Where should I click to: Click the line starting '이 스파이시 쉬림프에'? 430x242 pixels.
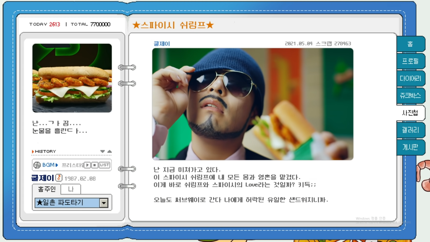[x=227, y=177]
